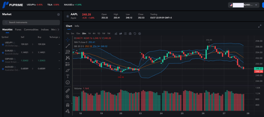Unfavorite AAPL using the star icon
The image size is (264, 117).
point(68,16)
